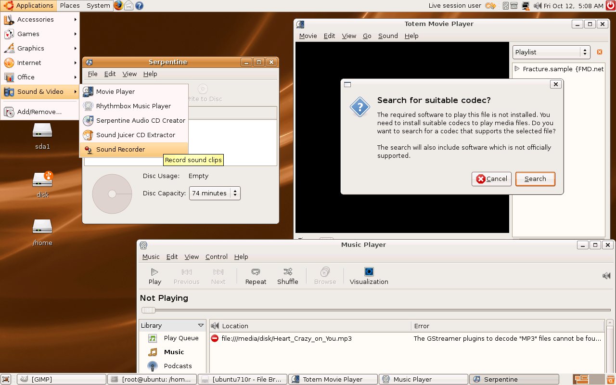Open the System menu in top panel
This screenshot has height=385, width=616.
(x=98, y=6)
